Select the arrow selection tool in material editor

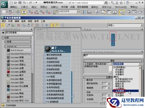tap(3, 25)
